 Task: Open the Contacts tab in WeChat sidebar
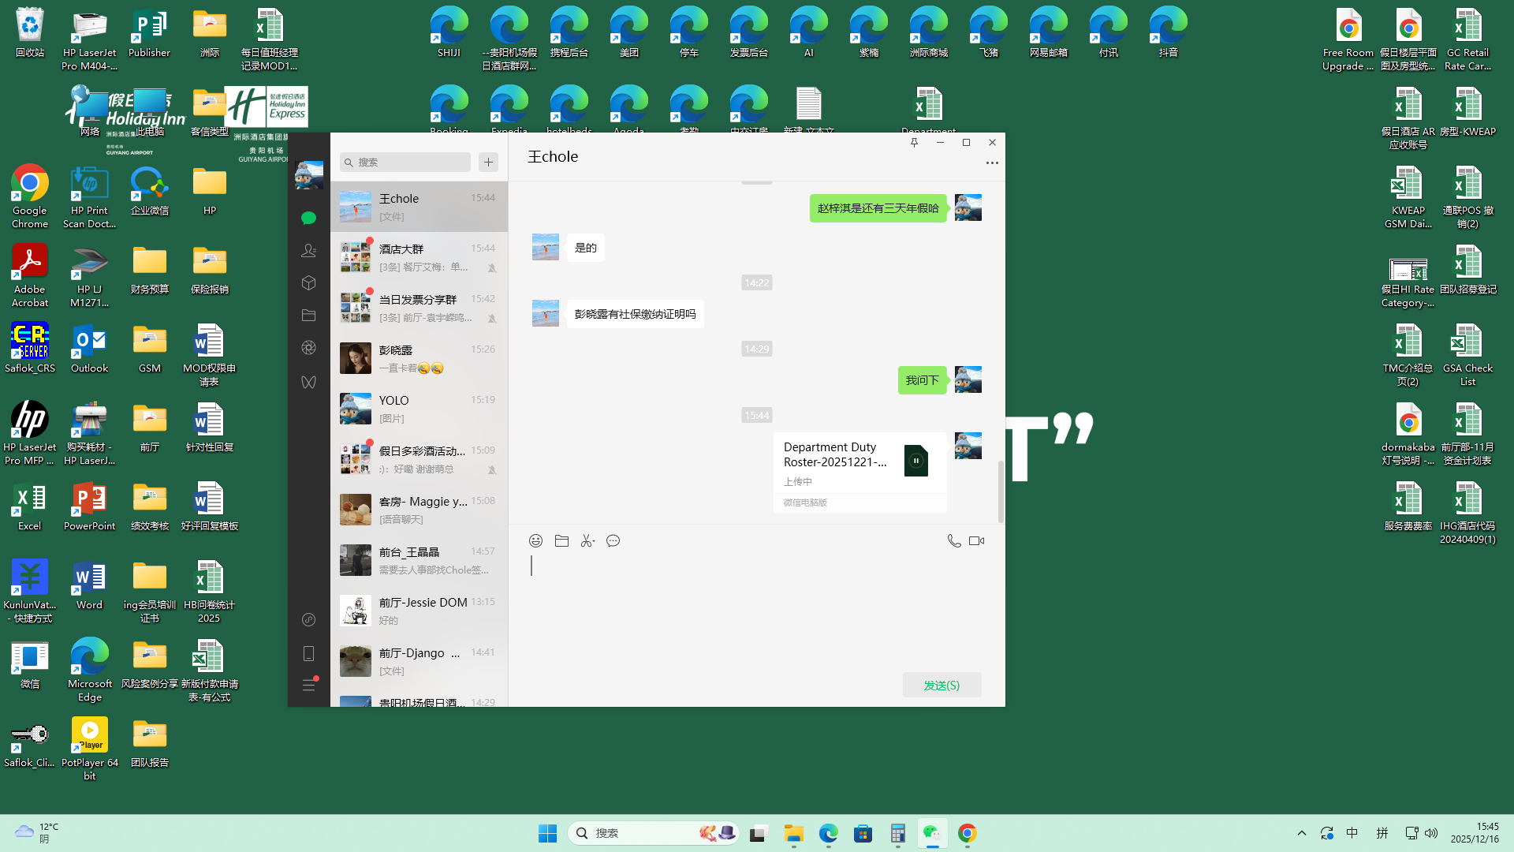pyautogui.click(x=308, y=251)
